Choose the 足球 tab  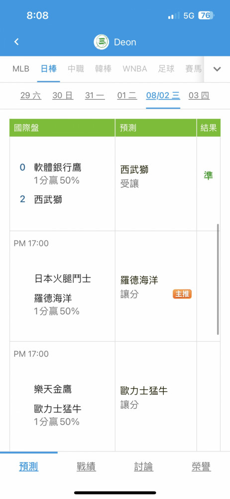click(x=166, y=69)
